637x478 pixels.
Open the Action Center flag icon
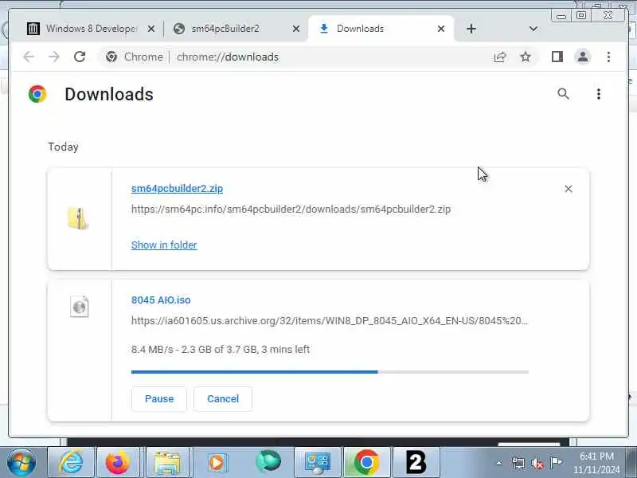(556, 462)
